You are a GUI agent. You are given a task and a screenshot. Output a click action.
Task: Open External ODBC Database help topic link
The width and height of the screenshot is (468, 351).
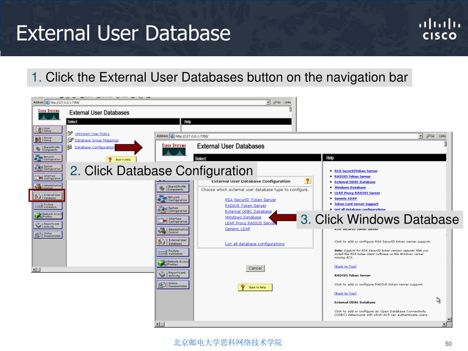coord(355,182)
